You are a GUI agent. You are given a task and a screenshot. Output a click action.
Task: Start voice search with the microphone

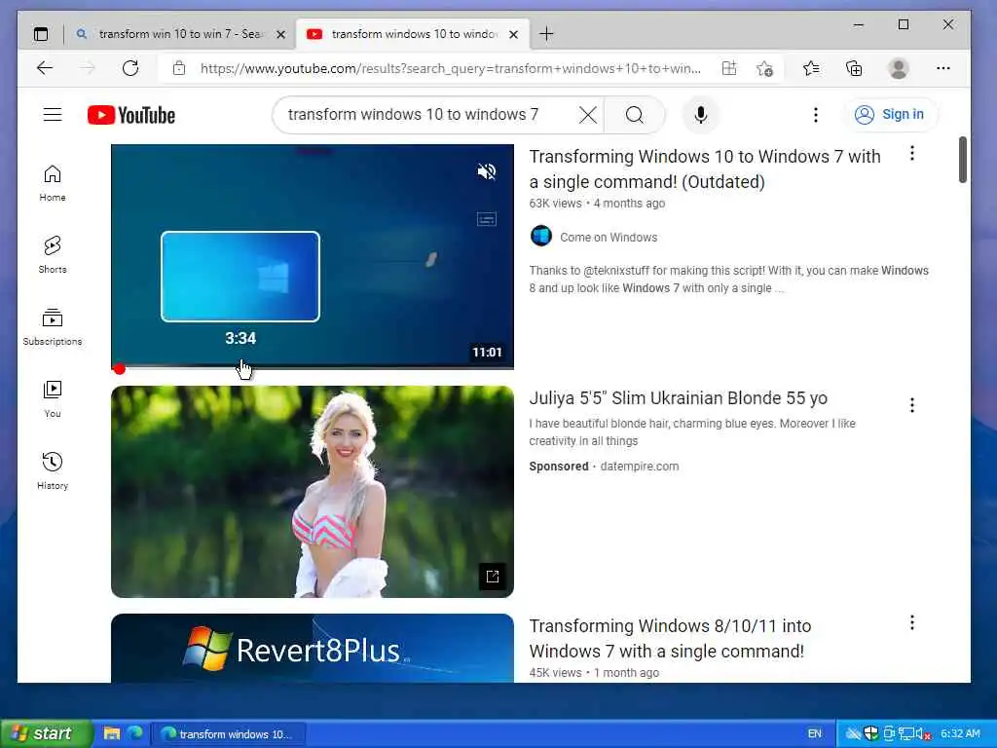pyautogui.click(x=701, y=115)
